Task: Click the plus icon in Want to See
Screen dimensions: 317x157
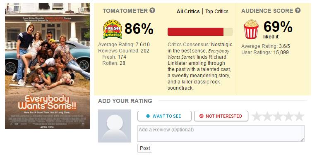Action: [148, 116]
